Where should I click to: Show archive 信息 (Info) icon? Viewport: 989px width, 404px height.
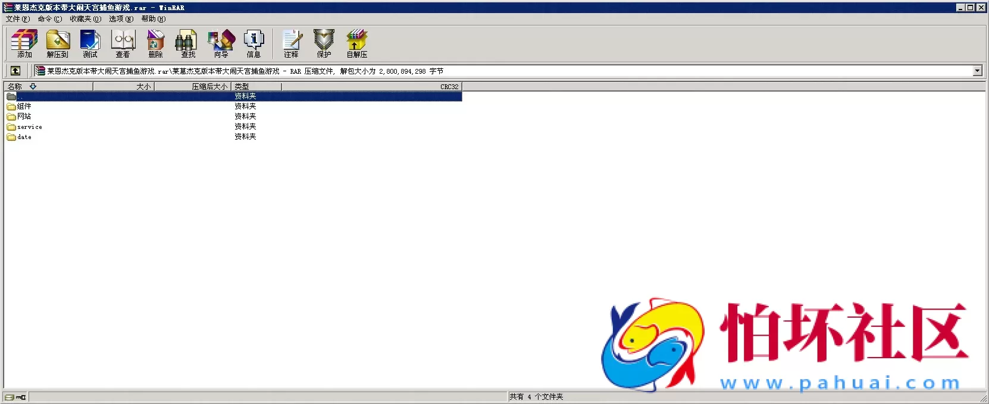point(253,43)
